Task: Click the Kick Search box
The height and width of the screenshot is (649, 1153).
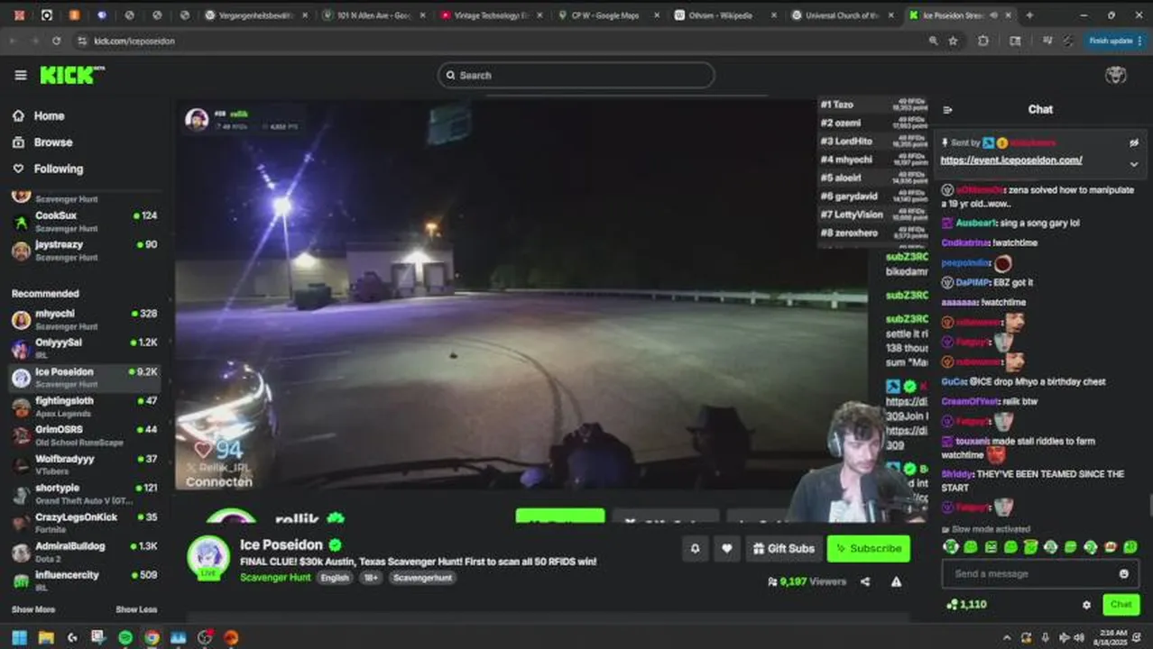Action: click(576, 76)
